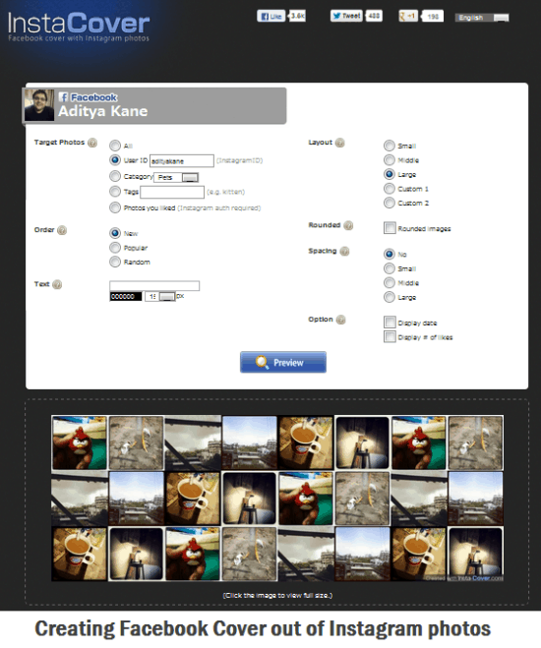Select Middle layout radio
This screenshot has height=648, width=541.
389,160
